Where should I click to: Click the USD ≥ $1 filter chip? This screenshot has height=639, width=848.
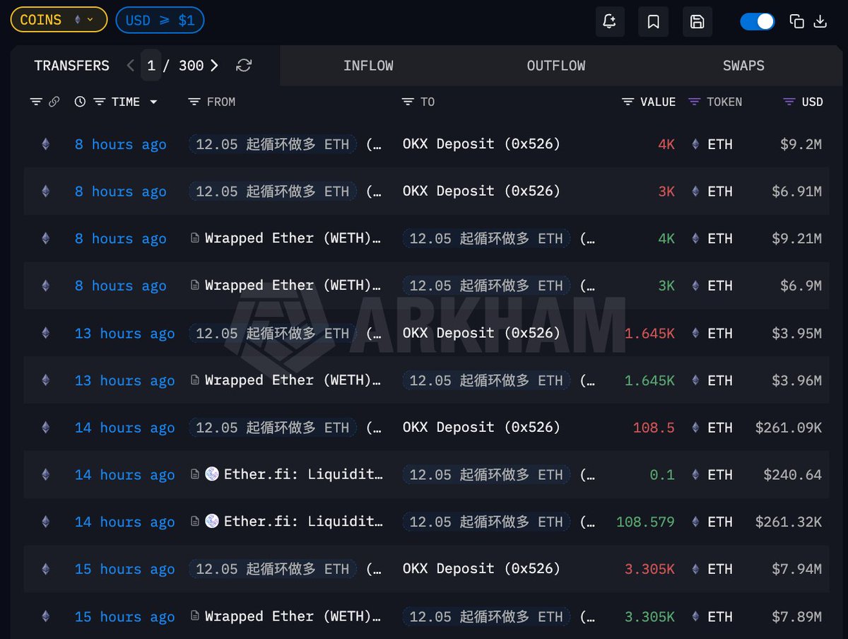pos(160,20)
